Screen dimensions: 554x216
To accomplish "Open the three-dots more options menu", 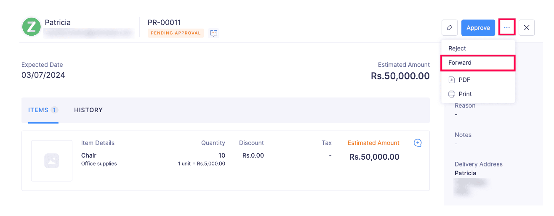I will coord(507,28).
